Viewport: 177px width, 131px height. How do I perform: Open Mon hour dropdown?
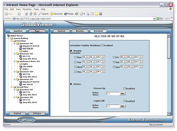point(86,57)
